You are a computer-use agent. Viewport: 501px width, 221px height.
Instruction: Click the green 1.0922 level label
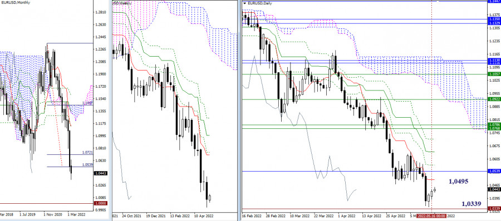click(494, 99)
